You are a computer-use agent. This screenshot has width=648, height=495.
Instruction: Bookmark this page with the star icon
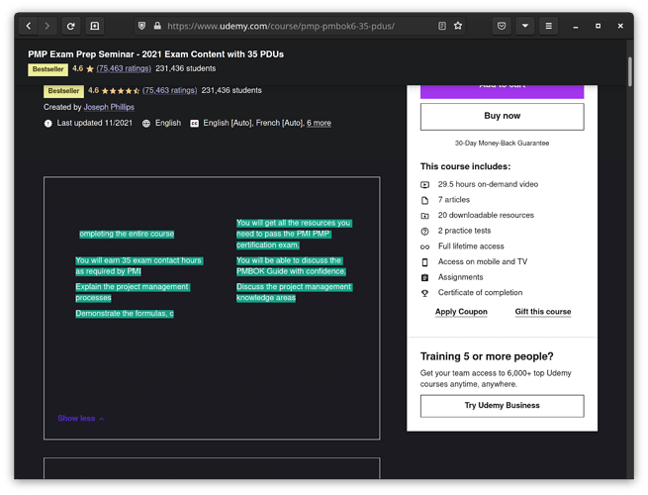coord(458,26)
